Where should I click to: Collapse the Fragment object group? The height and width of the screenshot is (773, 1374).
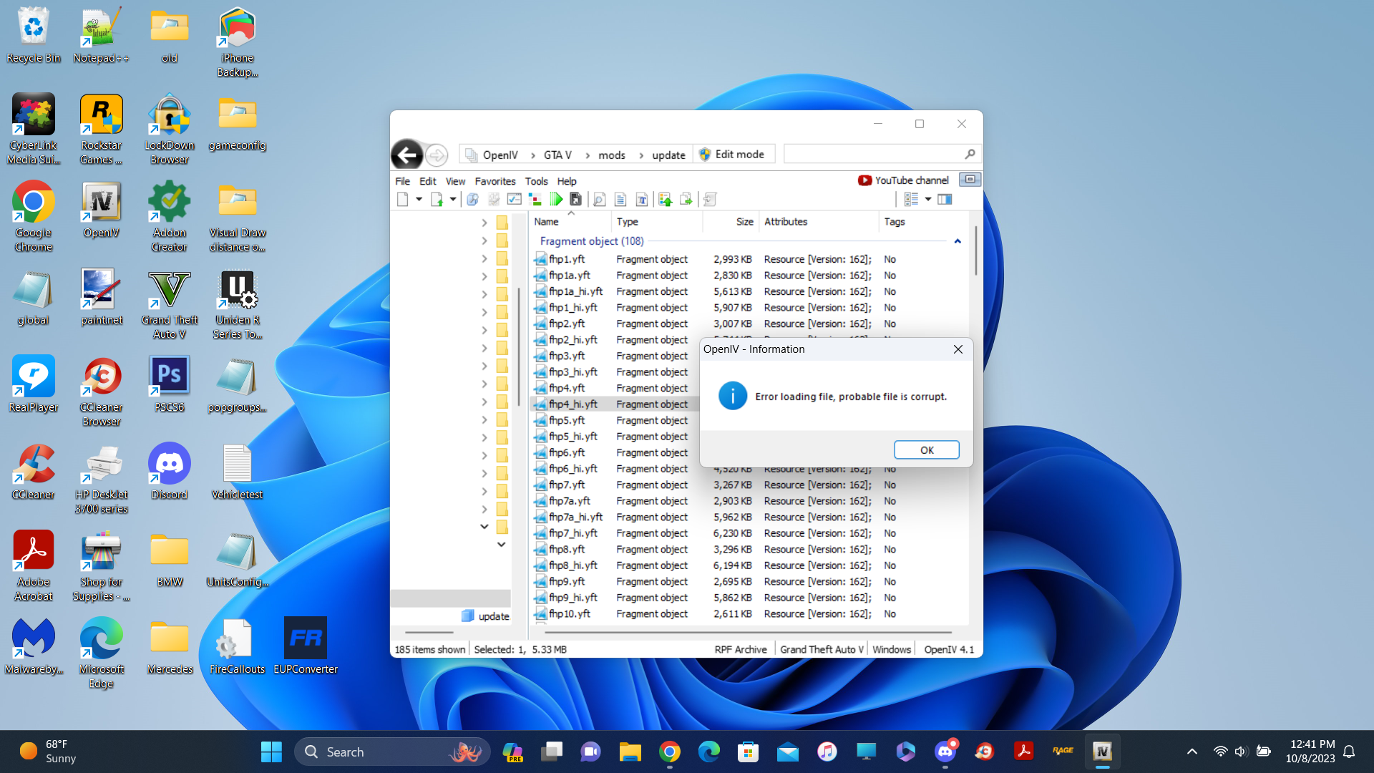coord(957,241)
